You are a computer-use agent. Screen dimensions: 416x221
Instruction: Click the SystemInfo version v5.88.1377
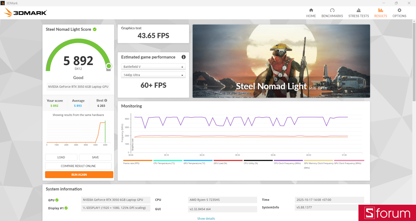point(329,207)
